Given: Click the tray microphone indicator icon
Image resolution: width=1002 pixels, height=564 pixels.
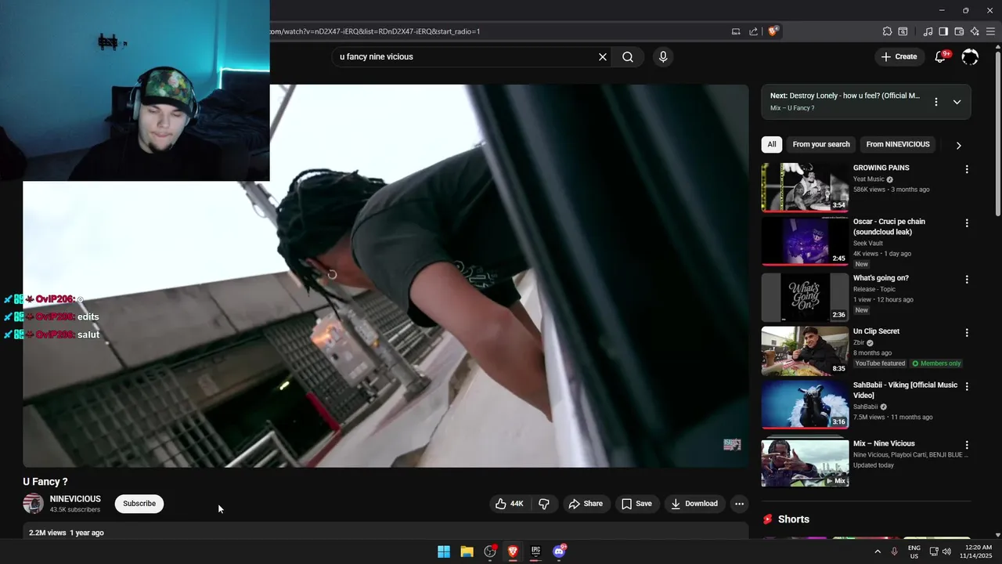Looking at the screenshot, I should pyautogui.click(x=894, y=551).
